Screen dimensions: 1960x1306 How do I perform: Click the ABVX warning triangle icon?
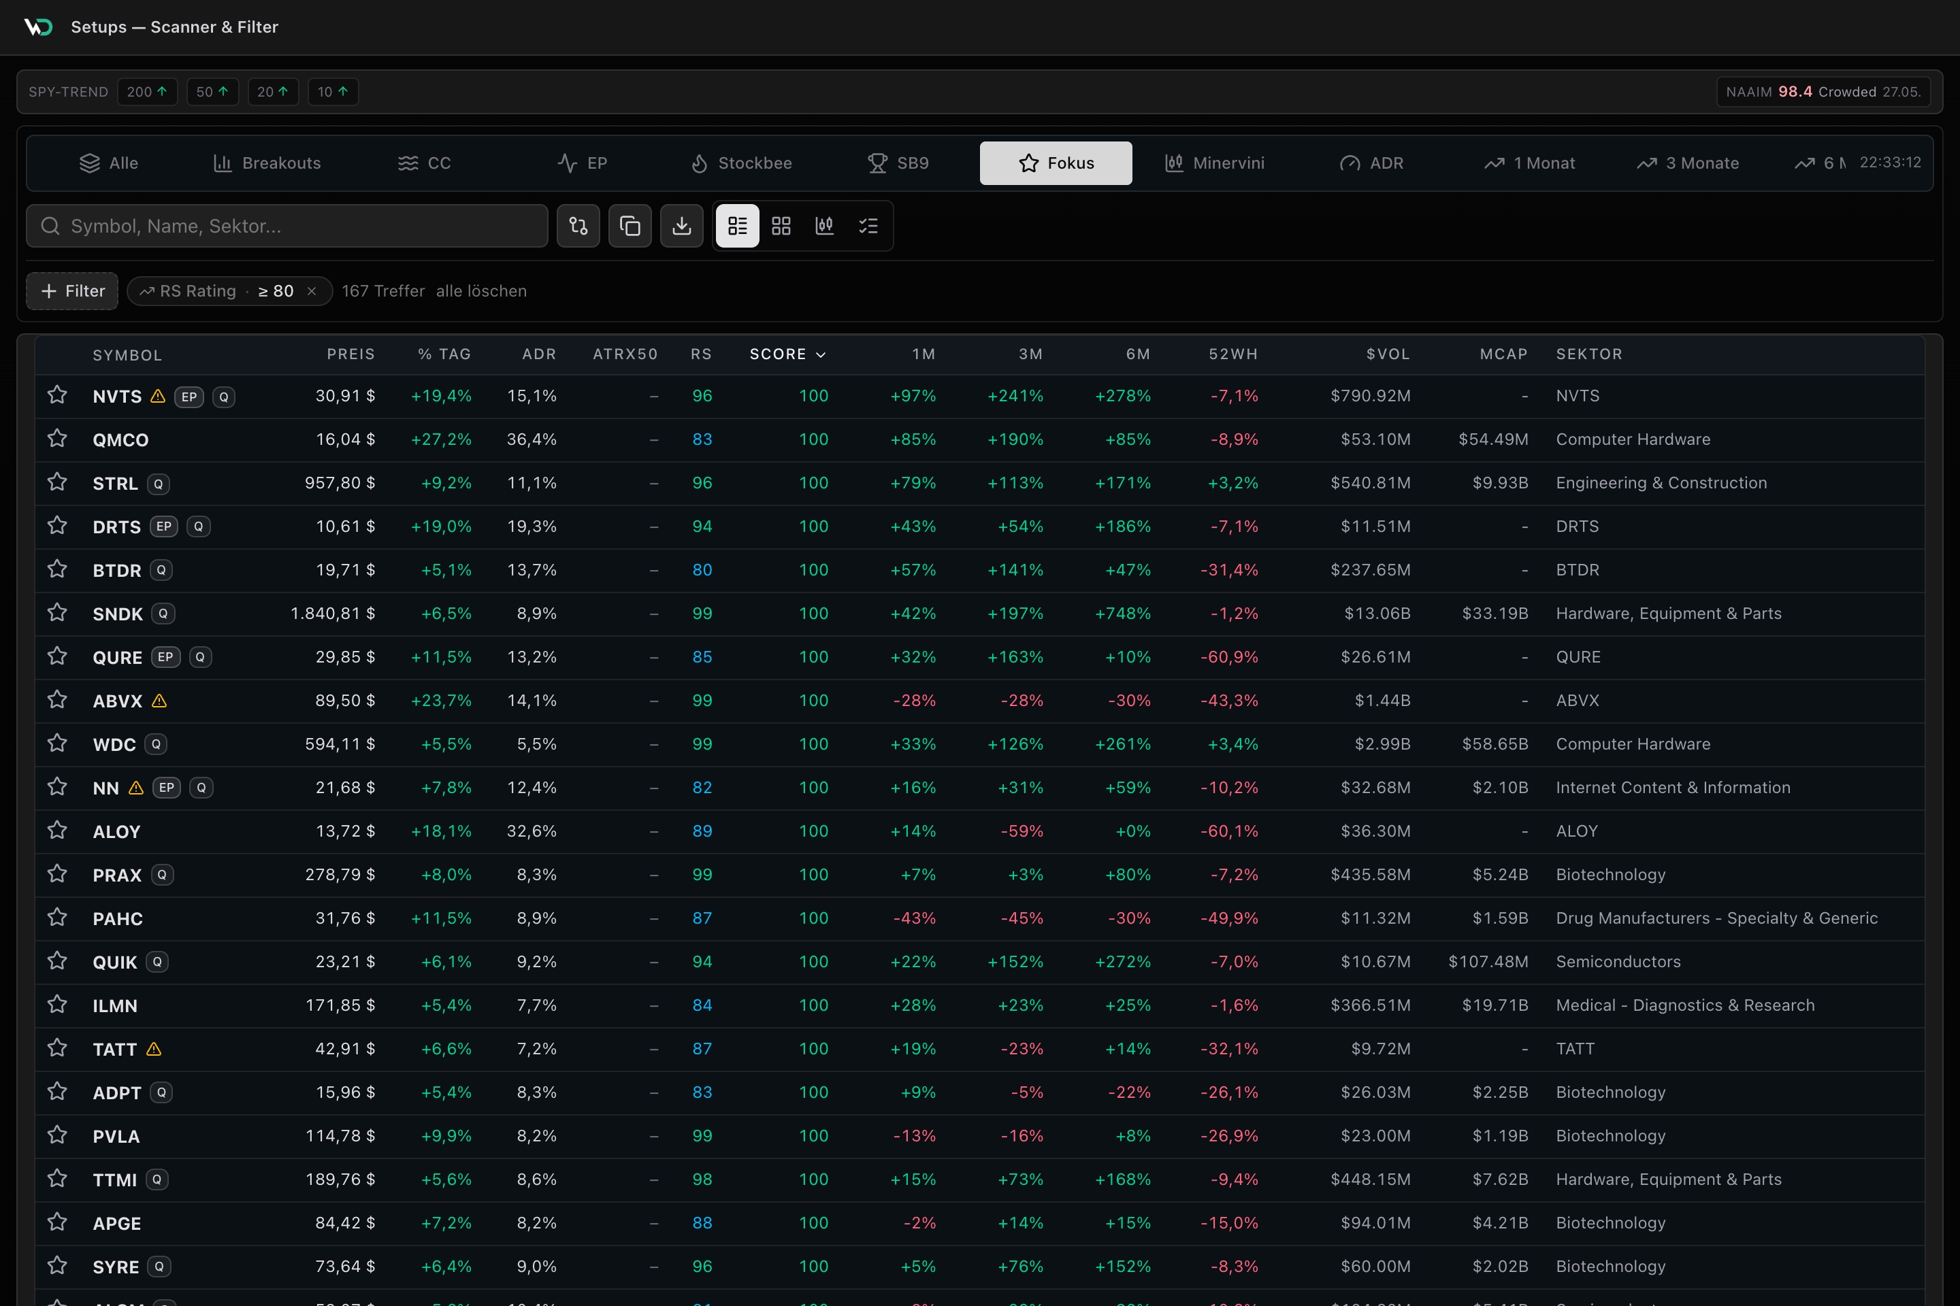pyautogui.click(x=159, y=701)
